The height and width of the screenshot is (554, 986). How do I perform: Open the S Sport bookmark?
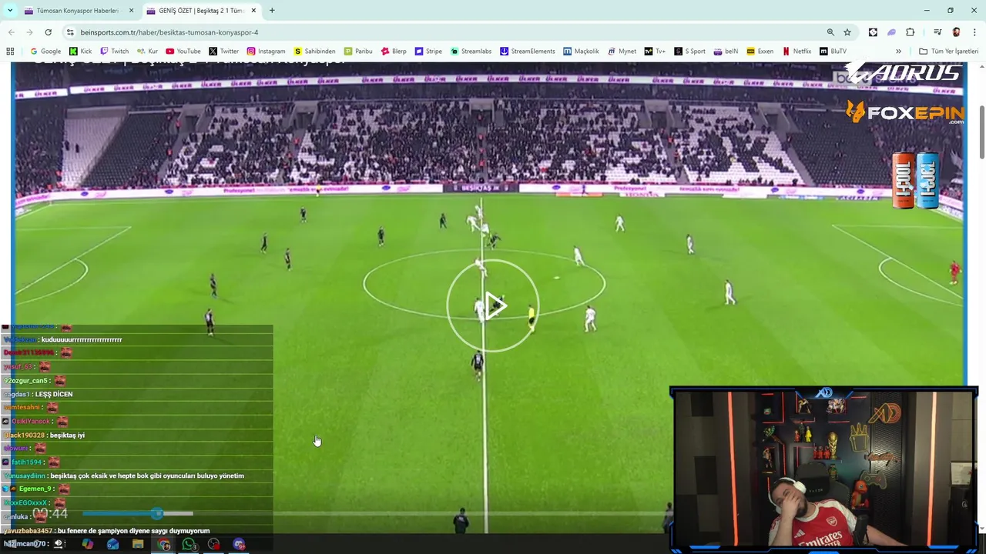pyautogui.click(x=689, y=52)
